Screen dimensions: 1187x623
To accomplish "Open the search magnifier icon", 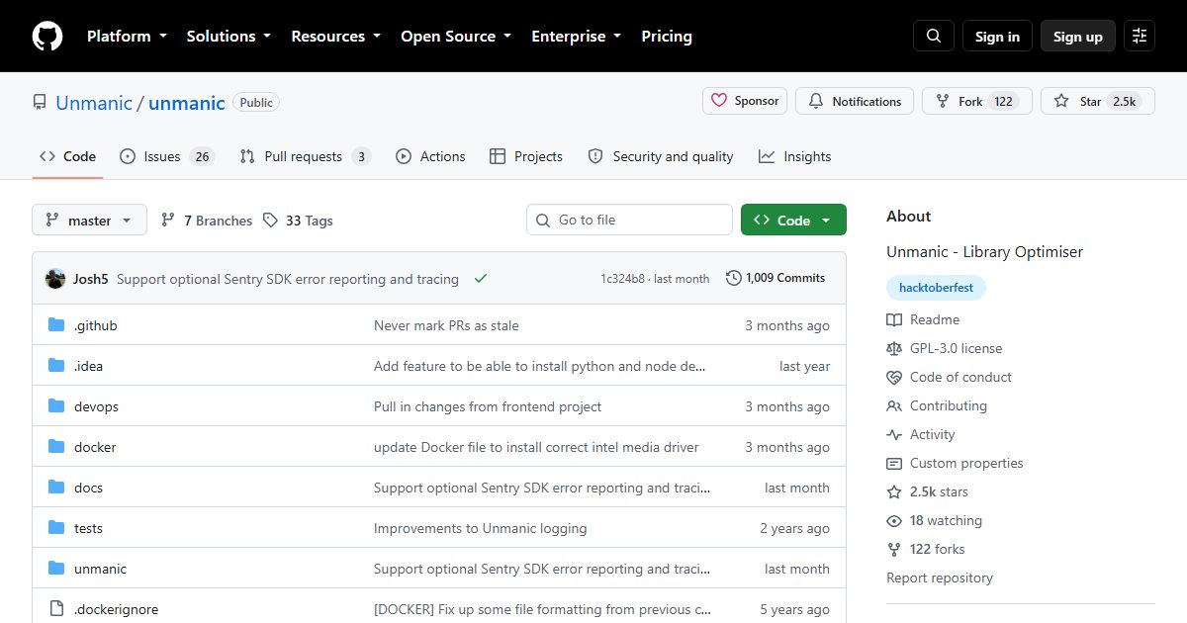I will point(934,37).
